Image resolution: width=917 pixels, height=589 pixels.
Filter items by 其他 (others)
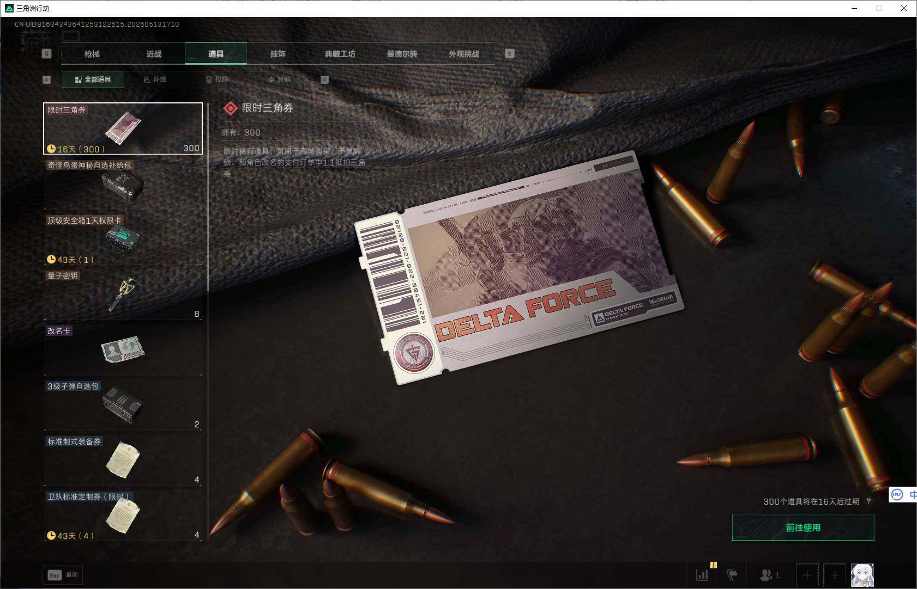pos(279,79)
